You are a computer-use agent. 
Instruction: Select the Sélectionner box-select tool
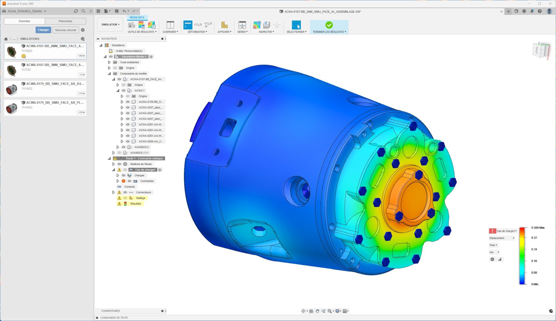click(x=296, y=25)
